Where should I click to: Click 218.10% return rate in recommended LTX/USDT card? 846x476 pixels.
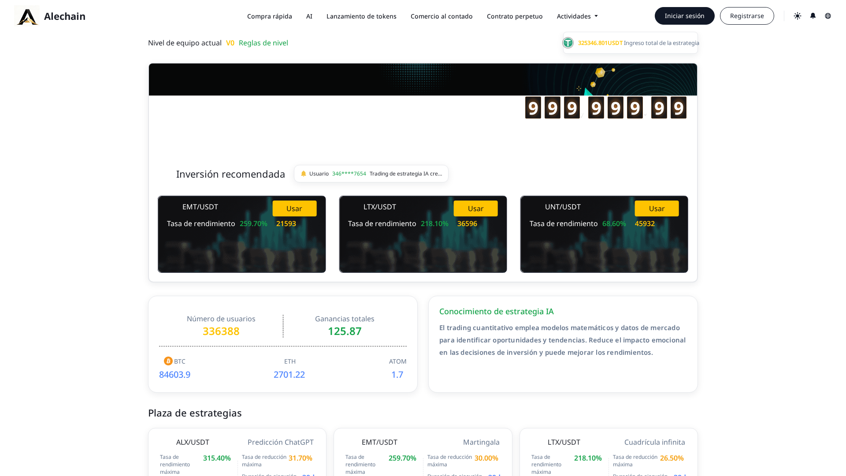click(x=434, y=223)
